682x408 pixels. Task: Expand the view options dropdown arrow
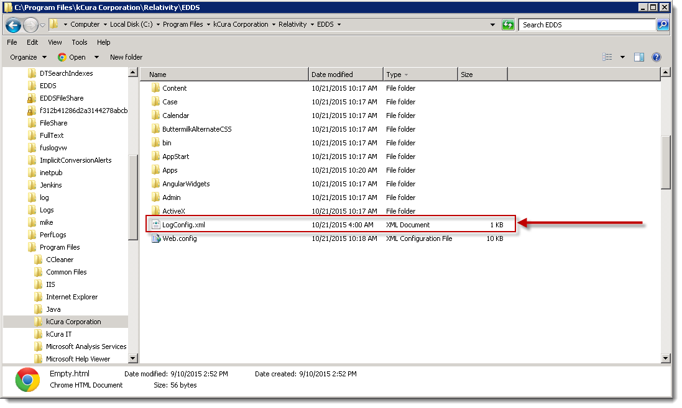(622, 57)
